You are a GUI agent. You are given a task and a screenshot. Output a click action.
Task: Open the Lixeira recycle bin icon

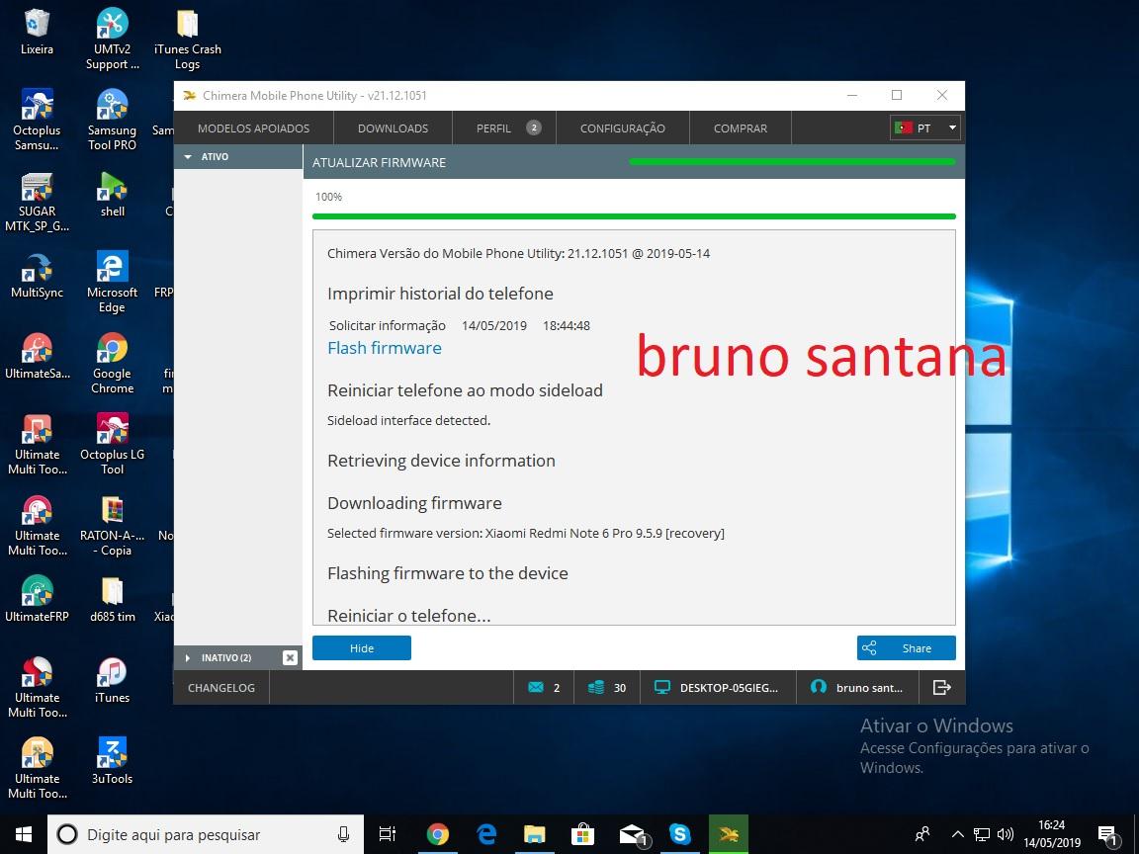coord(37,32)
